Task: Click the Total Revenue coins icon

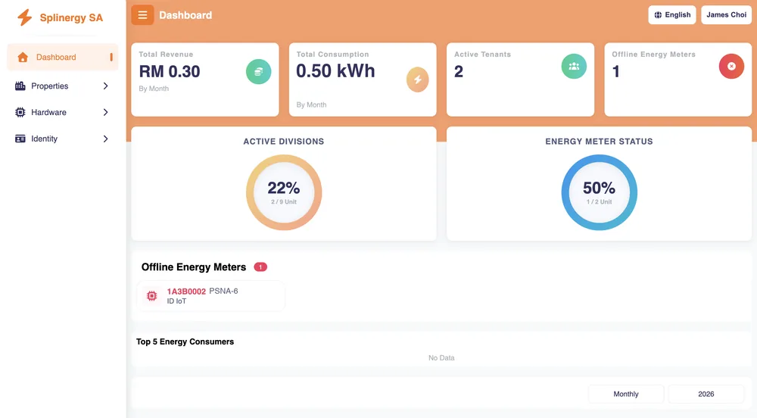Action: click(x=258, y=71)
